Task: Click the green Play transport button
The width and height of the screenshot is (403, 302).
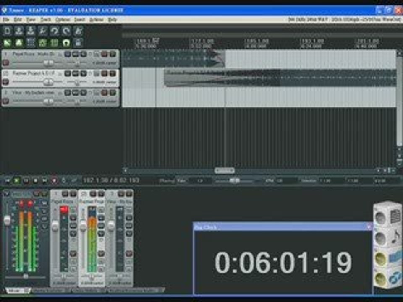Action: click(16, 180)
